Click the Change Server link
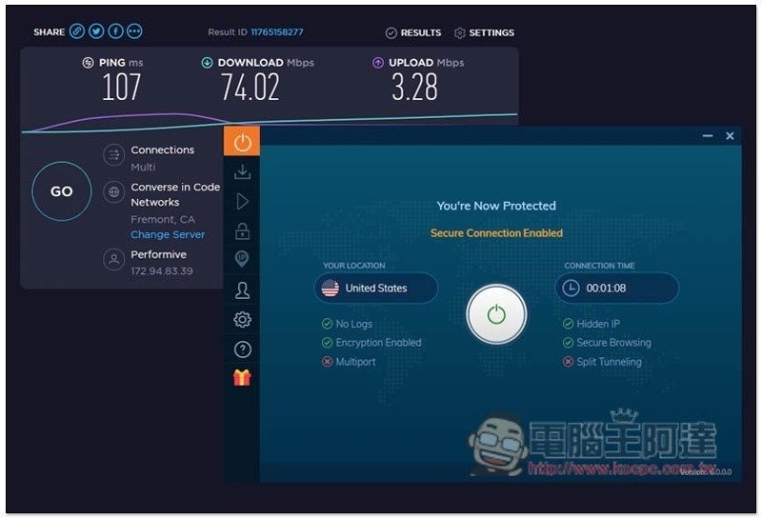The image size is (762, 519). (168, 234)
